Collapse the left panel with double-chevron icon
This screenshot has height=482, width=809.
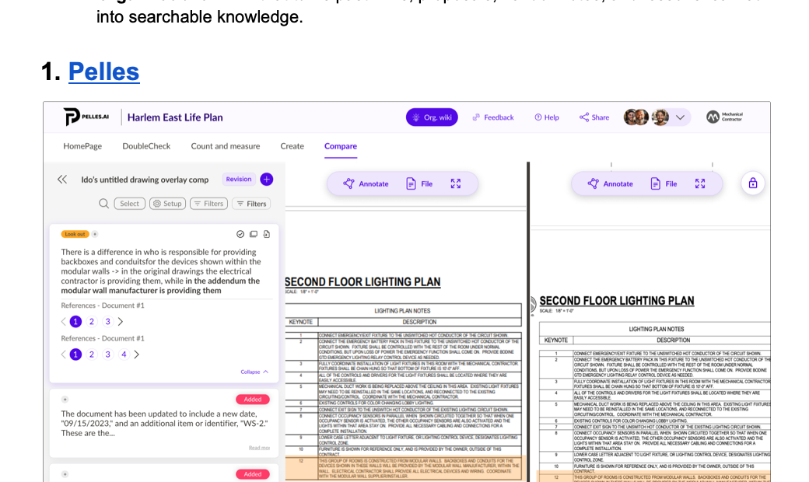coord(62,180)
